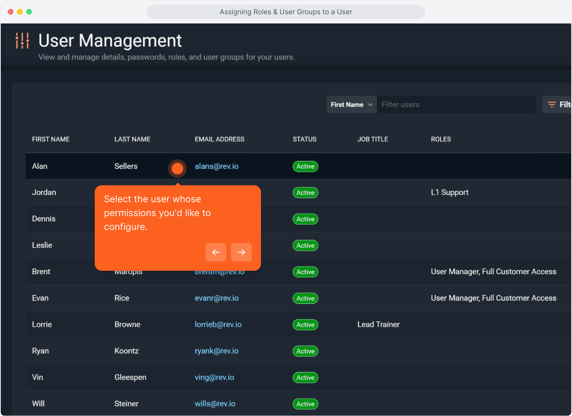572x416 pixels.
Task: Select Alan Sellers' Active status badge
Action: pyautogui.click(x=305, y=166)
